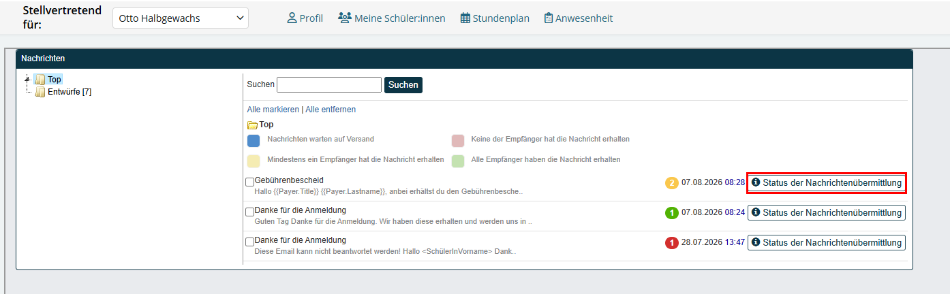Viewport: 950px width, 294px height.
Task: Open the Stellvertretend für dropdown
Action: [x=181, y=18]
